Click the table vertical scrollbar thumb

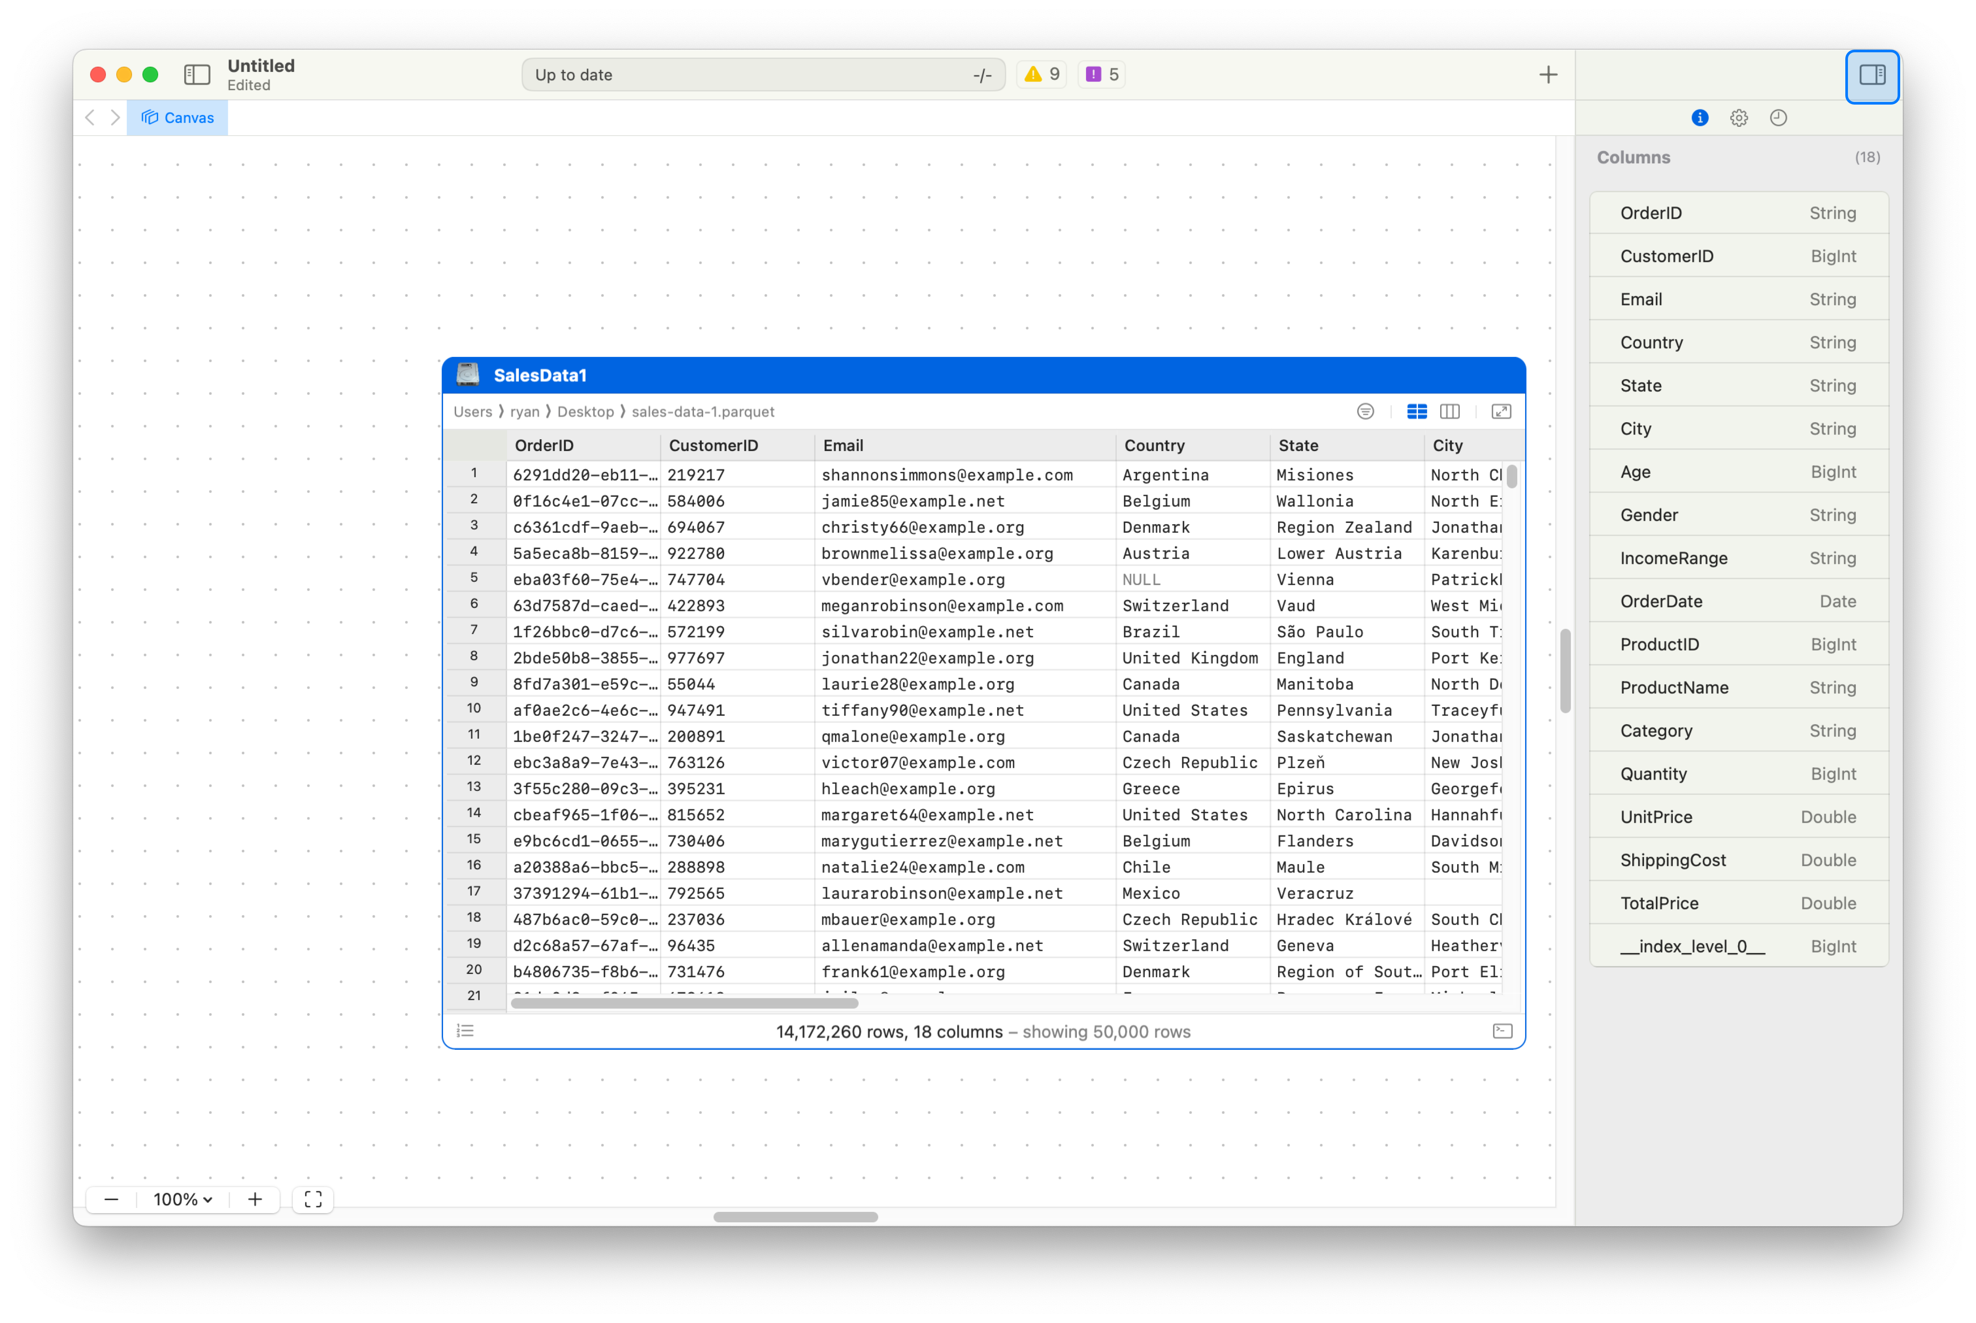pyautogui.click(x=1511, y=476)
